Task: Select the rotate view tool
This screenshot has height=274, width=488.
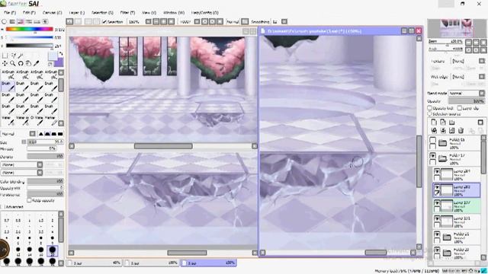Action: (21, 63)
